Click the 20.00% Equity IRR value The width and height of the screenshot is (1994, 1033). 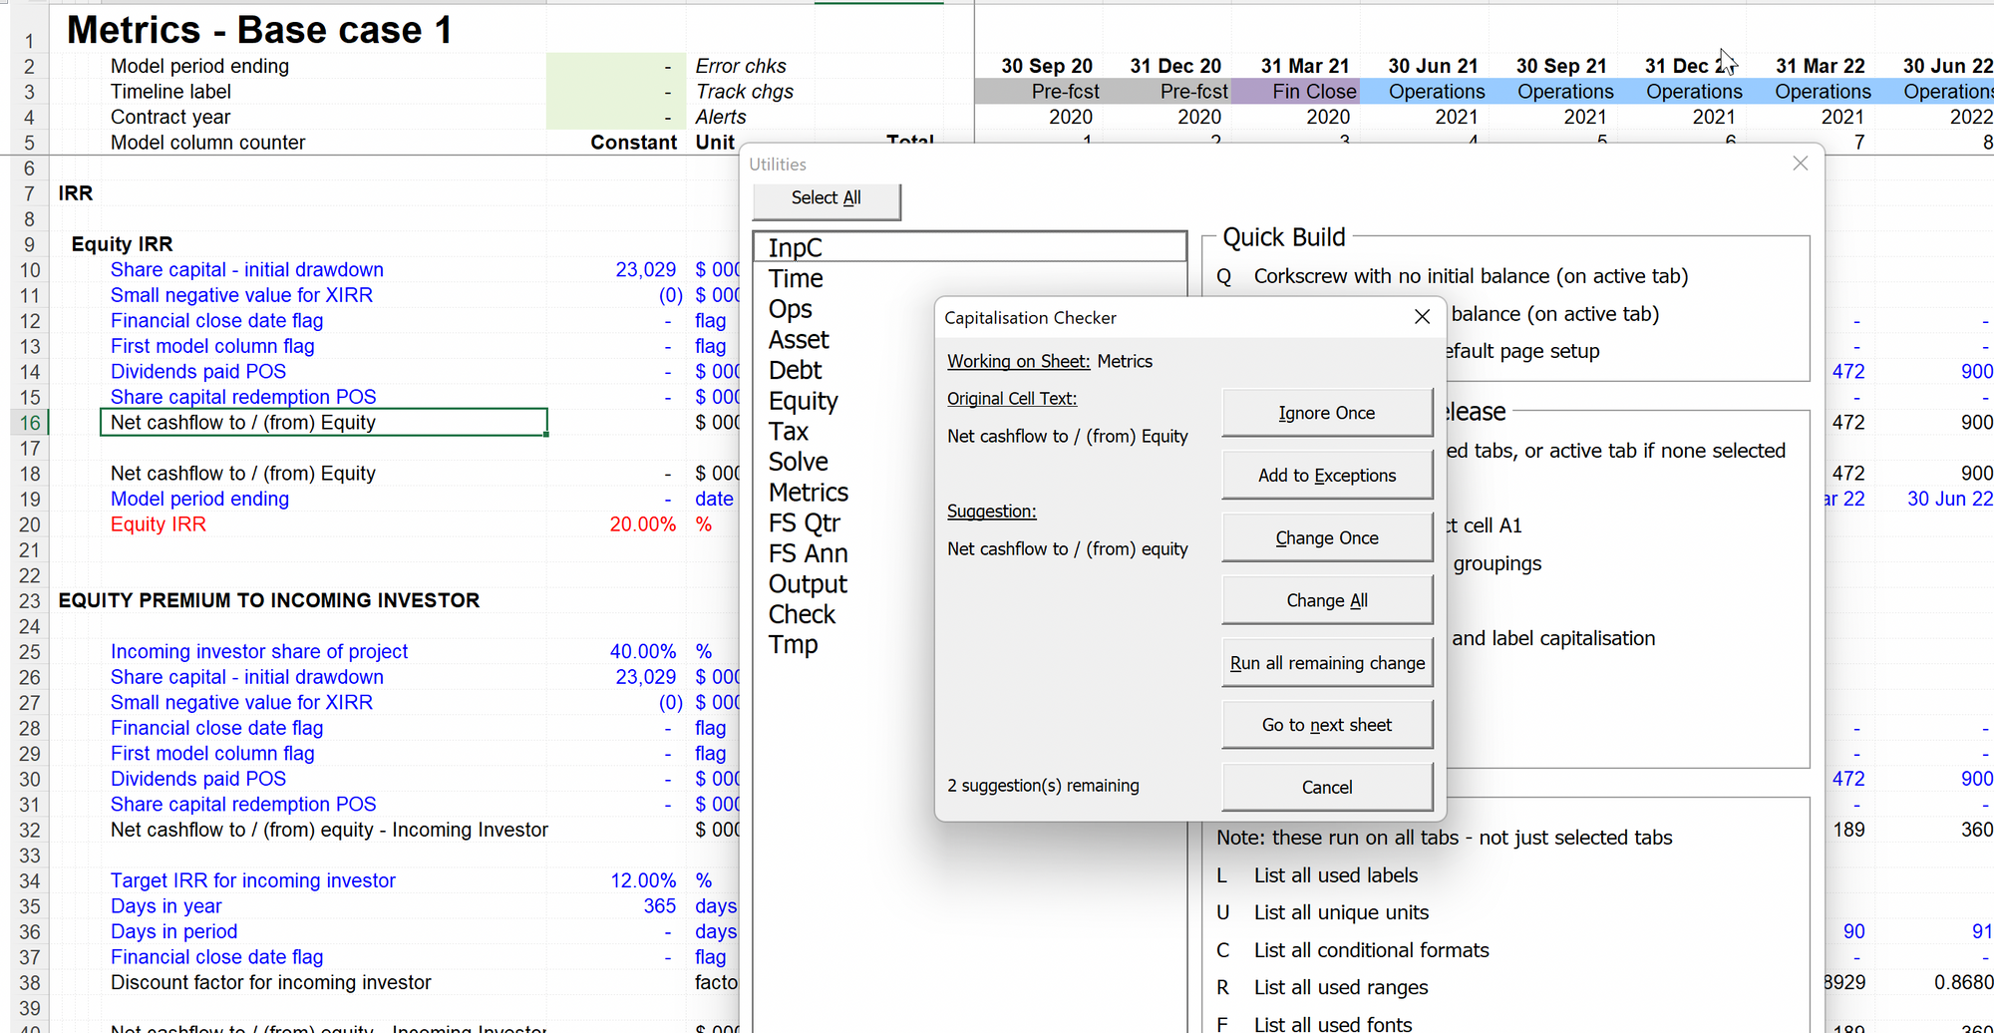(x=642, y=524)
